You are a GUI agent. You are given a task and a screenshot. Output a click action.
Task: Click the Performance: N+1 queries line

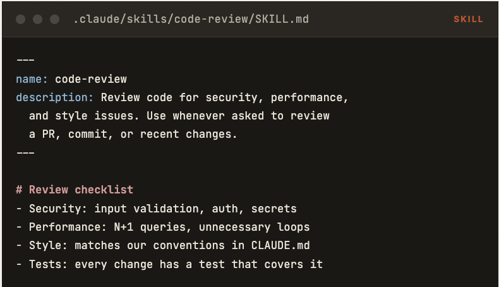tap(162, 227)
